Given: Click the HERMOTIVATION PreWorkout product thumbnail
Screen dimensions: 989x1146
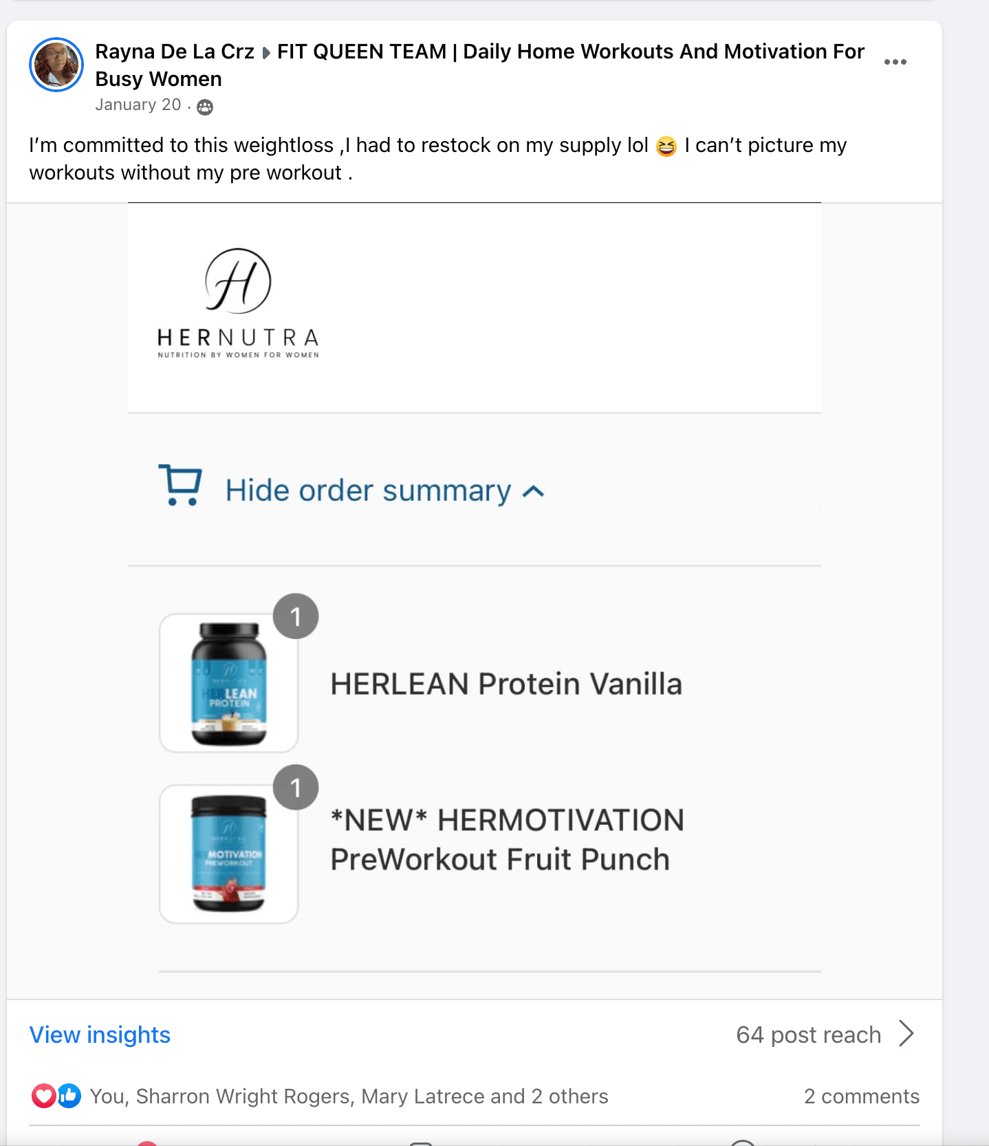Looking at the screenshot, I should tap(228, 854).
